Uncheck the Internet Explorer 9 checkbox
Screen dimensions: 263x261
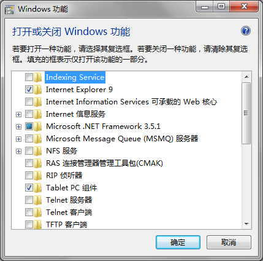[29, 90]
